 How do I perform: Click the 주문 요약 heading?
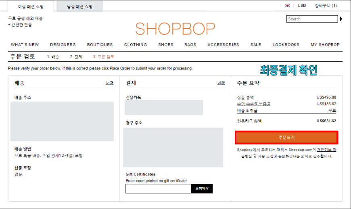click(248, 83)
